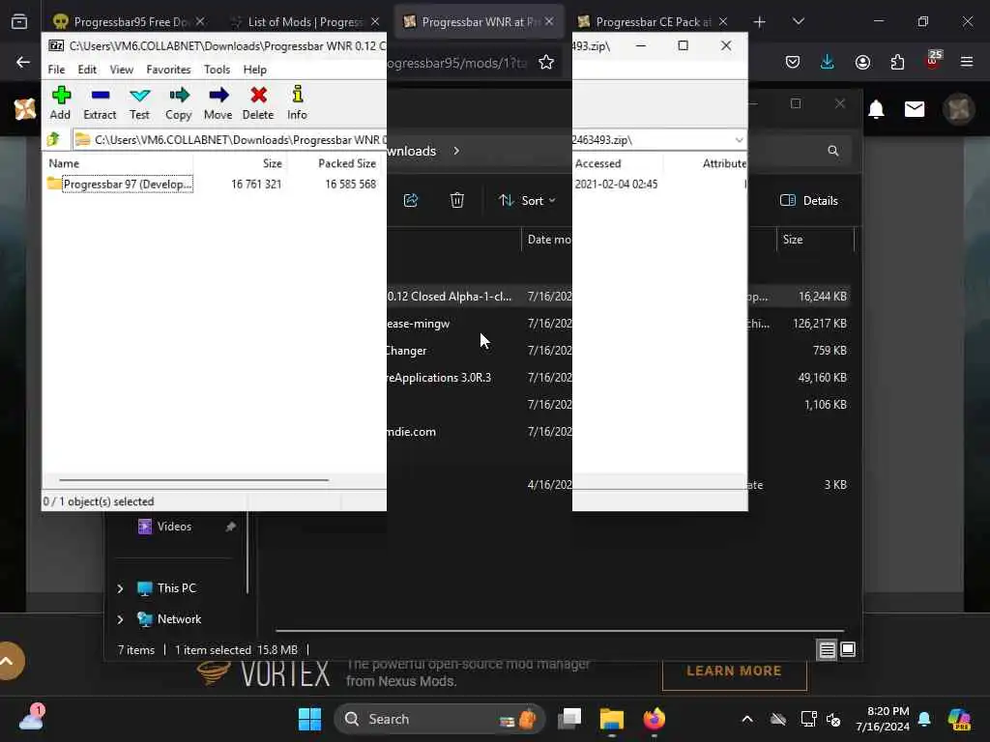This screenshot has height=742, width=990.
Task: Open File Explorer from the taskbar
Action: [611, 719]
